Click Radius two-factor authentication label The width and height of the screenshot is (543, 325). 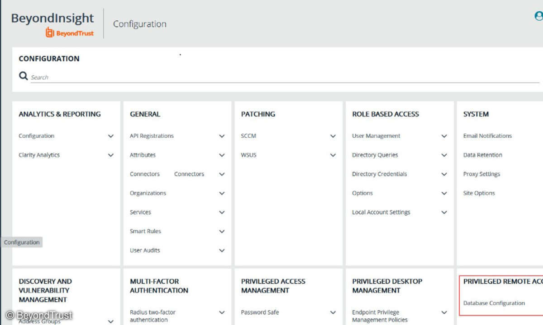click(152, 316)
